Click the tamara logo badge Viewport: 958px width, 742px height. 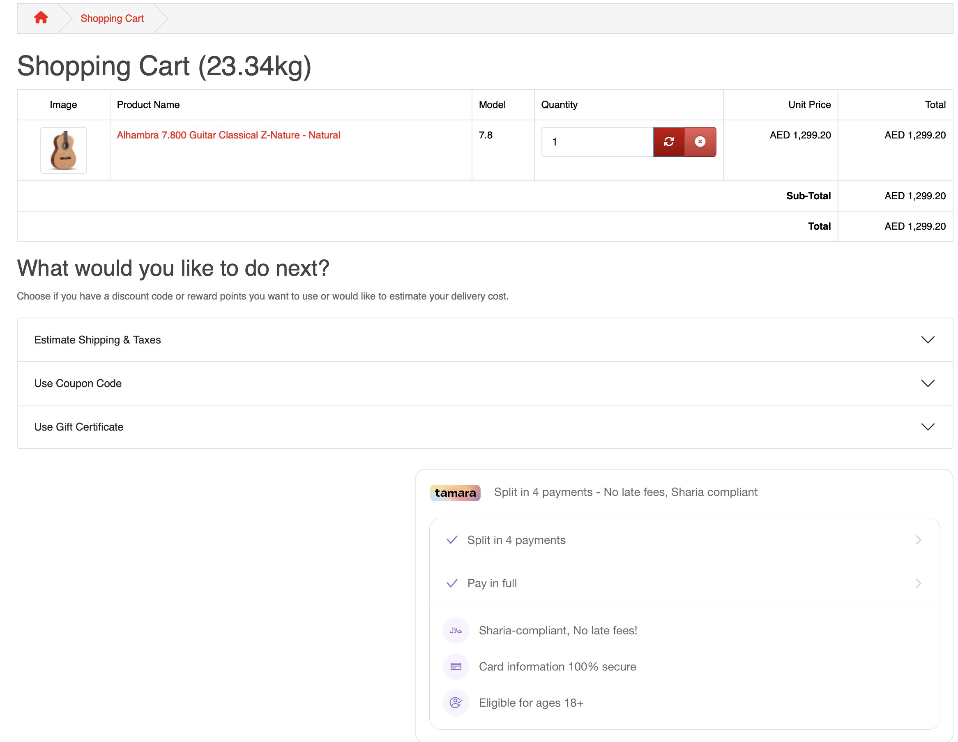[x=455, y=492]
